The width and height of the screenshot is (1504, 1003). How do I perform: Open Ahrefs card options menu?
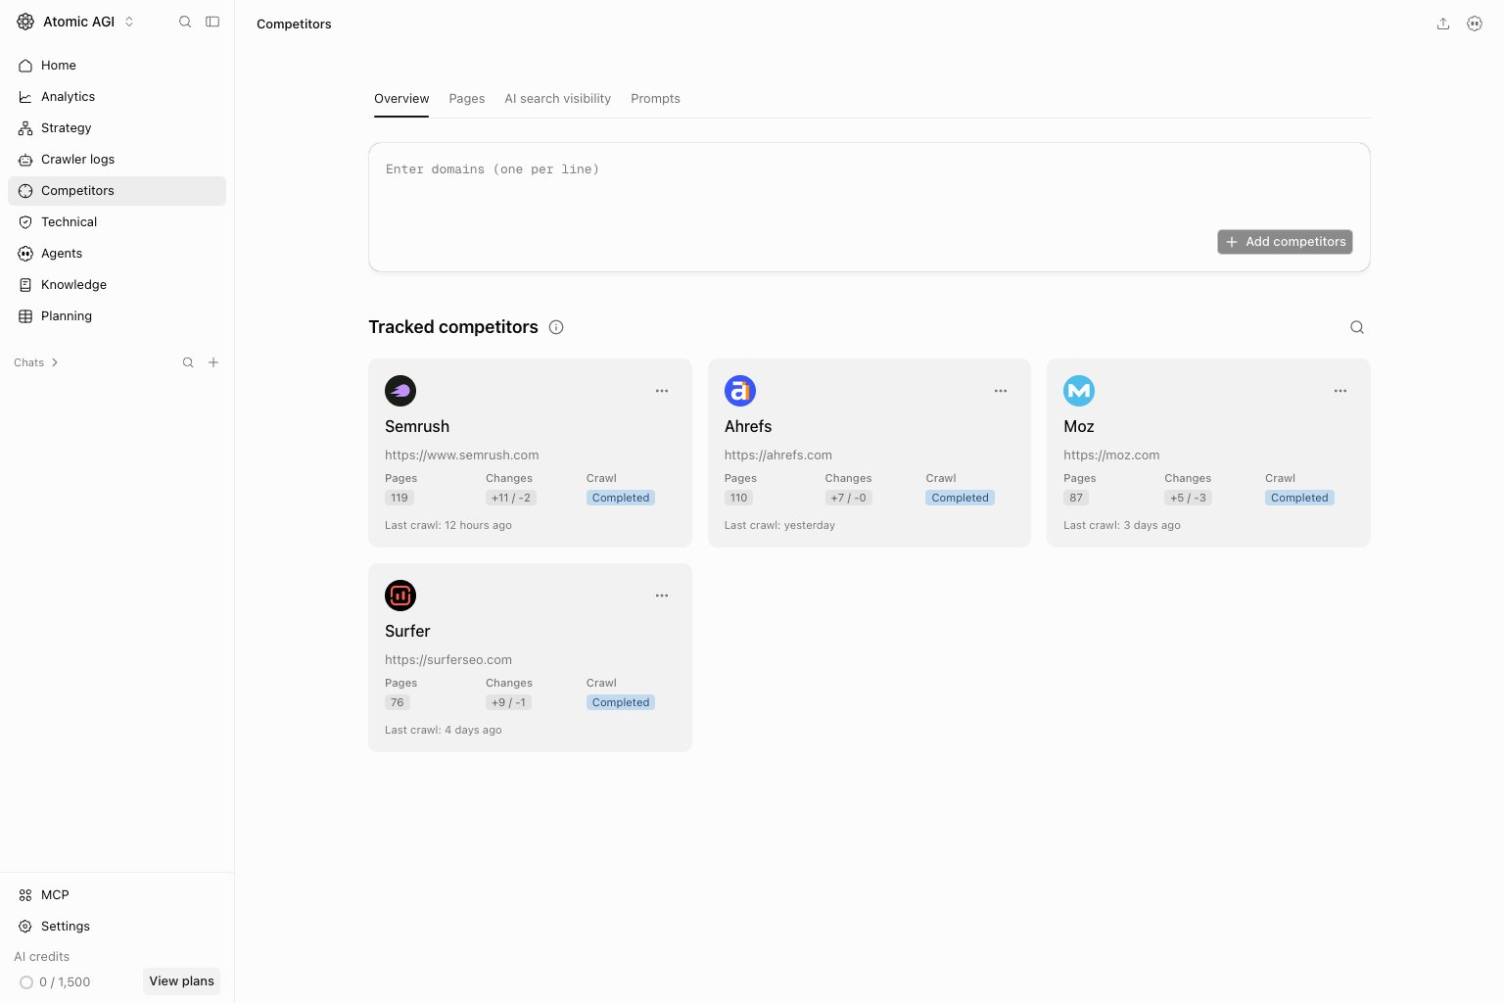(1001, 391)
